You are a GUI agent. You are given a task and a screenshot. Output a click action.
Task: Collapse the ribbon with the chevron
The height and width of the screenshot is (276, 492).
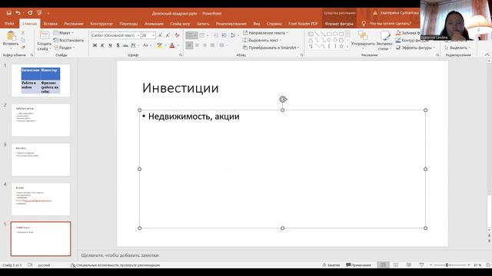click(487, 54)
